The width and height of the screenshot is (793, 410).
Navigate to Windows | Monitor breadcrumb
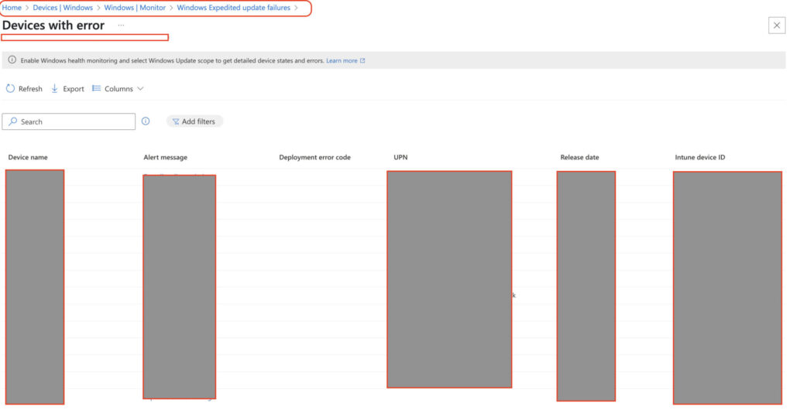click(135, 8)
